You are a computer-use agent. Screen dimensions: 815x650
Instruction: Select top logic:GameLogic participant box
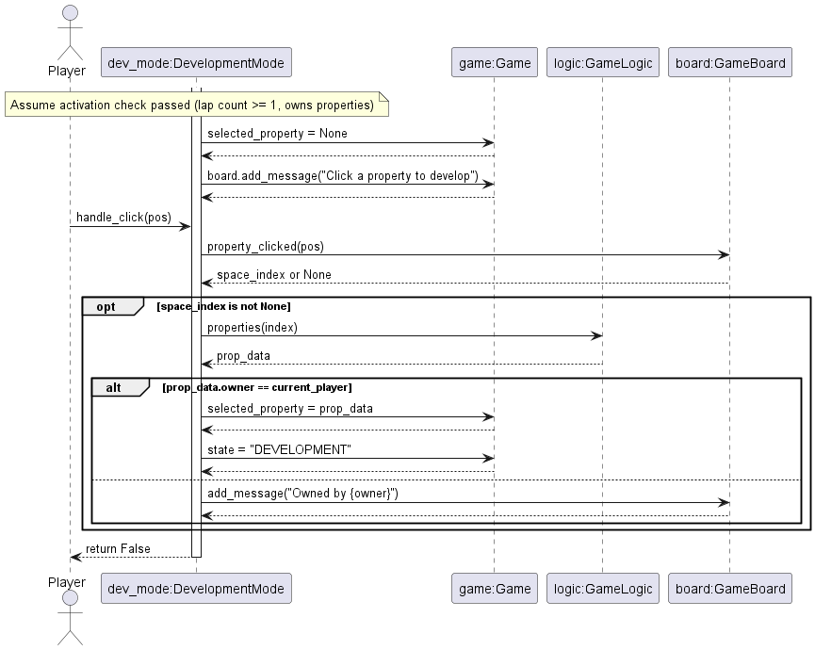click(603, 63)
